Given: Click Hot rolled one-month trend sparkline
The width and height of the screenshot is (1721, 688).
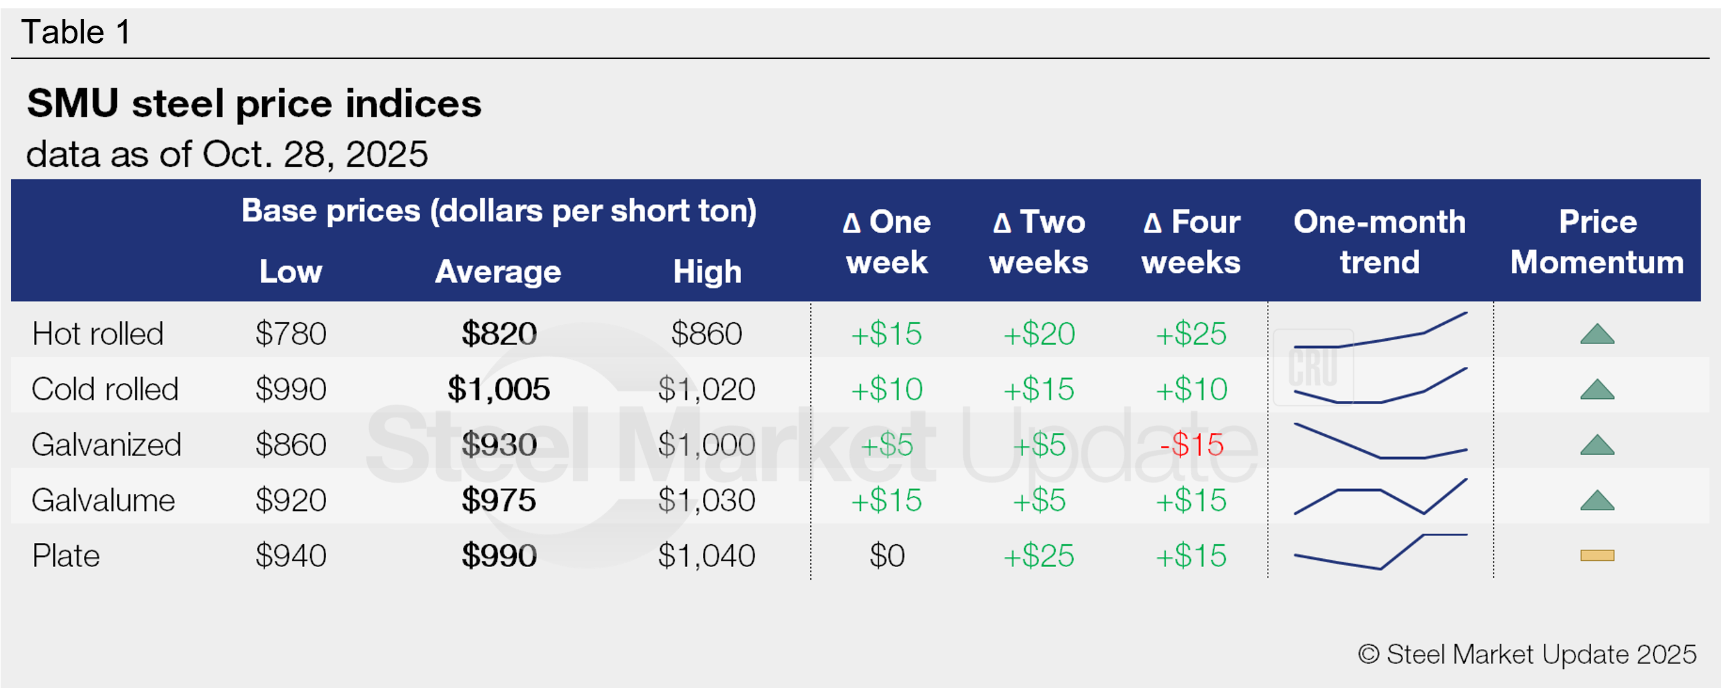Looking at the screenshot, I should coord(1380,332).
